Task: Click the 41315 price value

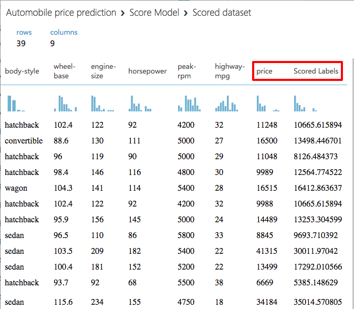Action: pyautogui.click(x=267, y=251)
